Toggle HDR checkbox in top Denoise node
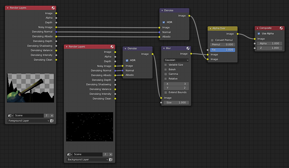This screenshot has width=289, height=168. [x=164, y=22]
